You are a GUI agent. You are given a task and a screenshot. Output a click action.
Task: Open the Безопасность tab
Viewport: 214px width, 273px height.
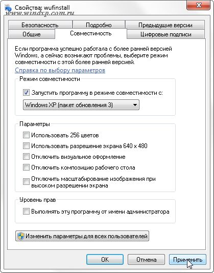pos(40,25)
